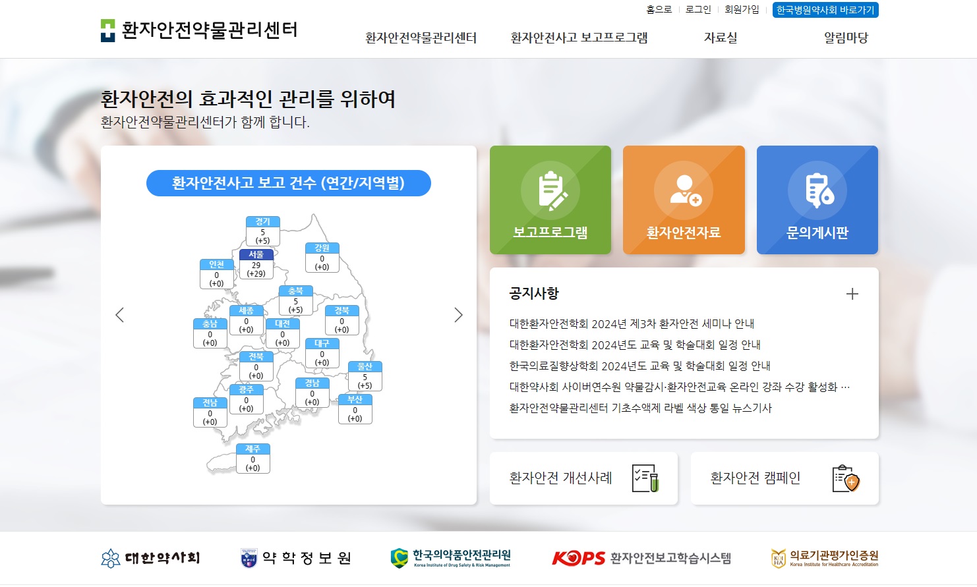
Task: Open the 대한약사회 logo link
Action: (x=150, y=558)
